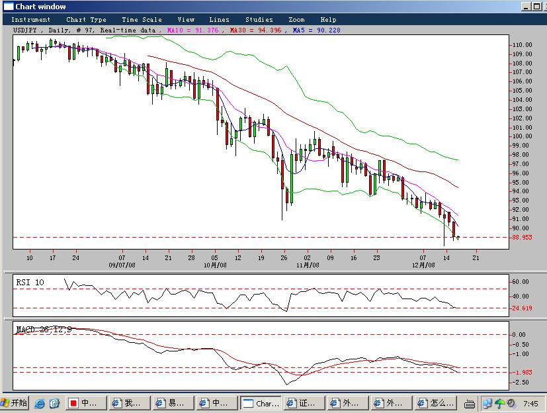Switch to the 怎么 taskbar window
The width and height of the screenshot is (547, 413).
(436, 403)
